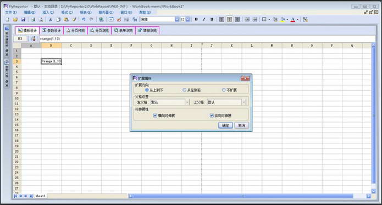
Task: Select cell B3 containing range formula
Action: [51, 62]
